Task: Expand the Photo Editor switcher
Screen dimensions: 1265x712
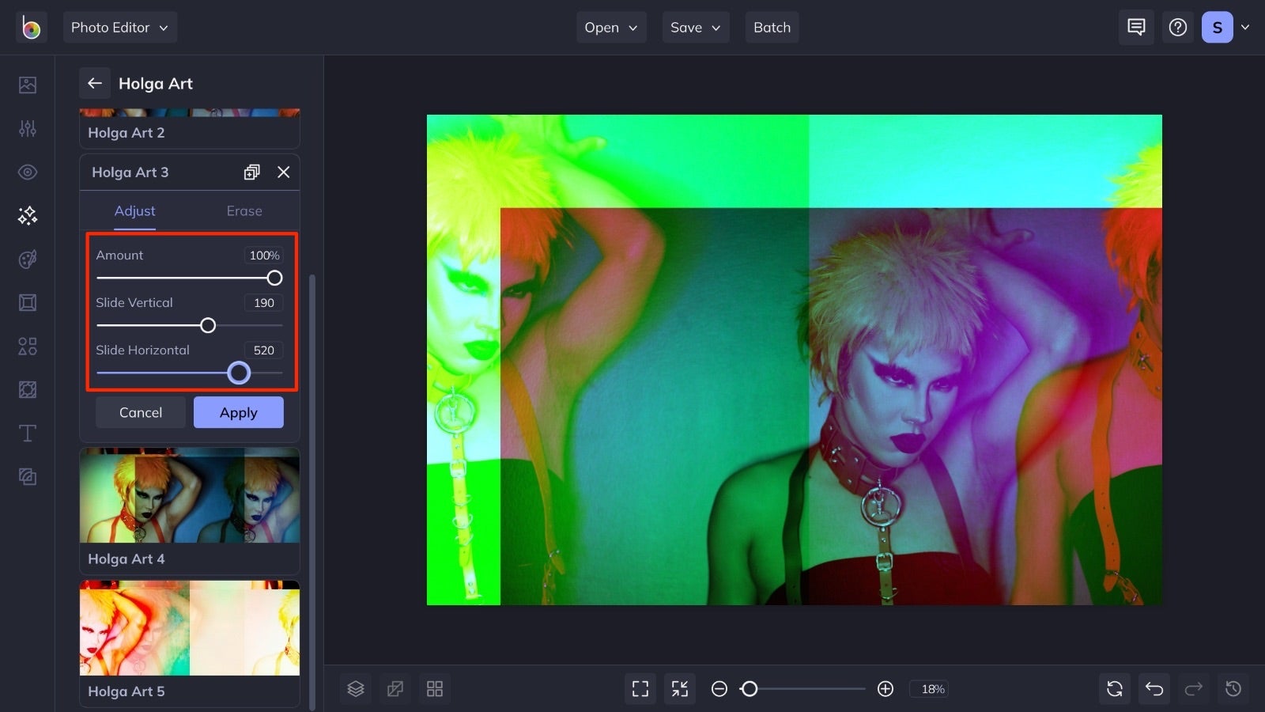Action: tap(120, 27)
